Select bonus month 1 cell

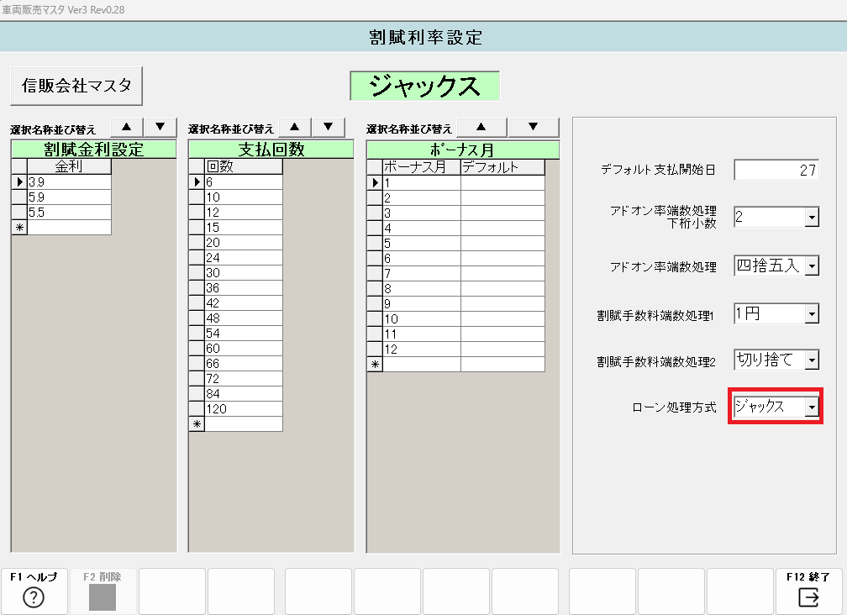pos(422,183)
